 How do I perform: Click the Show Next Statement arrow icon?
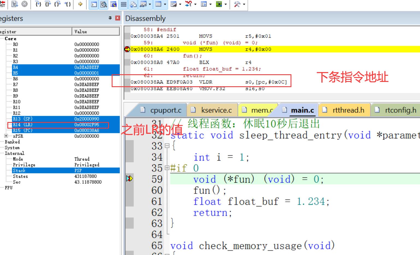[80, 4]
